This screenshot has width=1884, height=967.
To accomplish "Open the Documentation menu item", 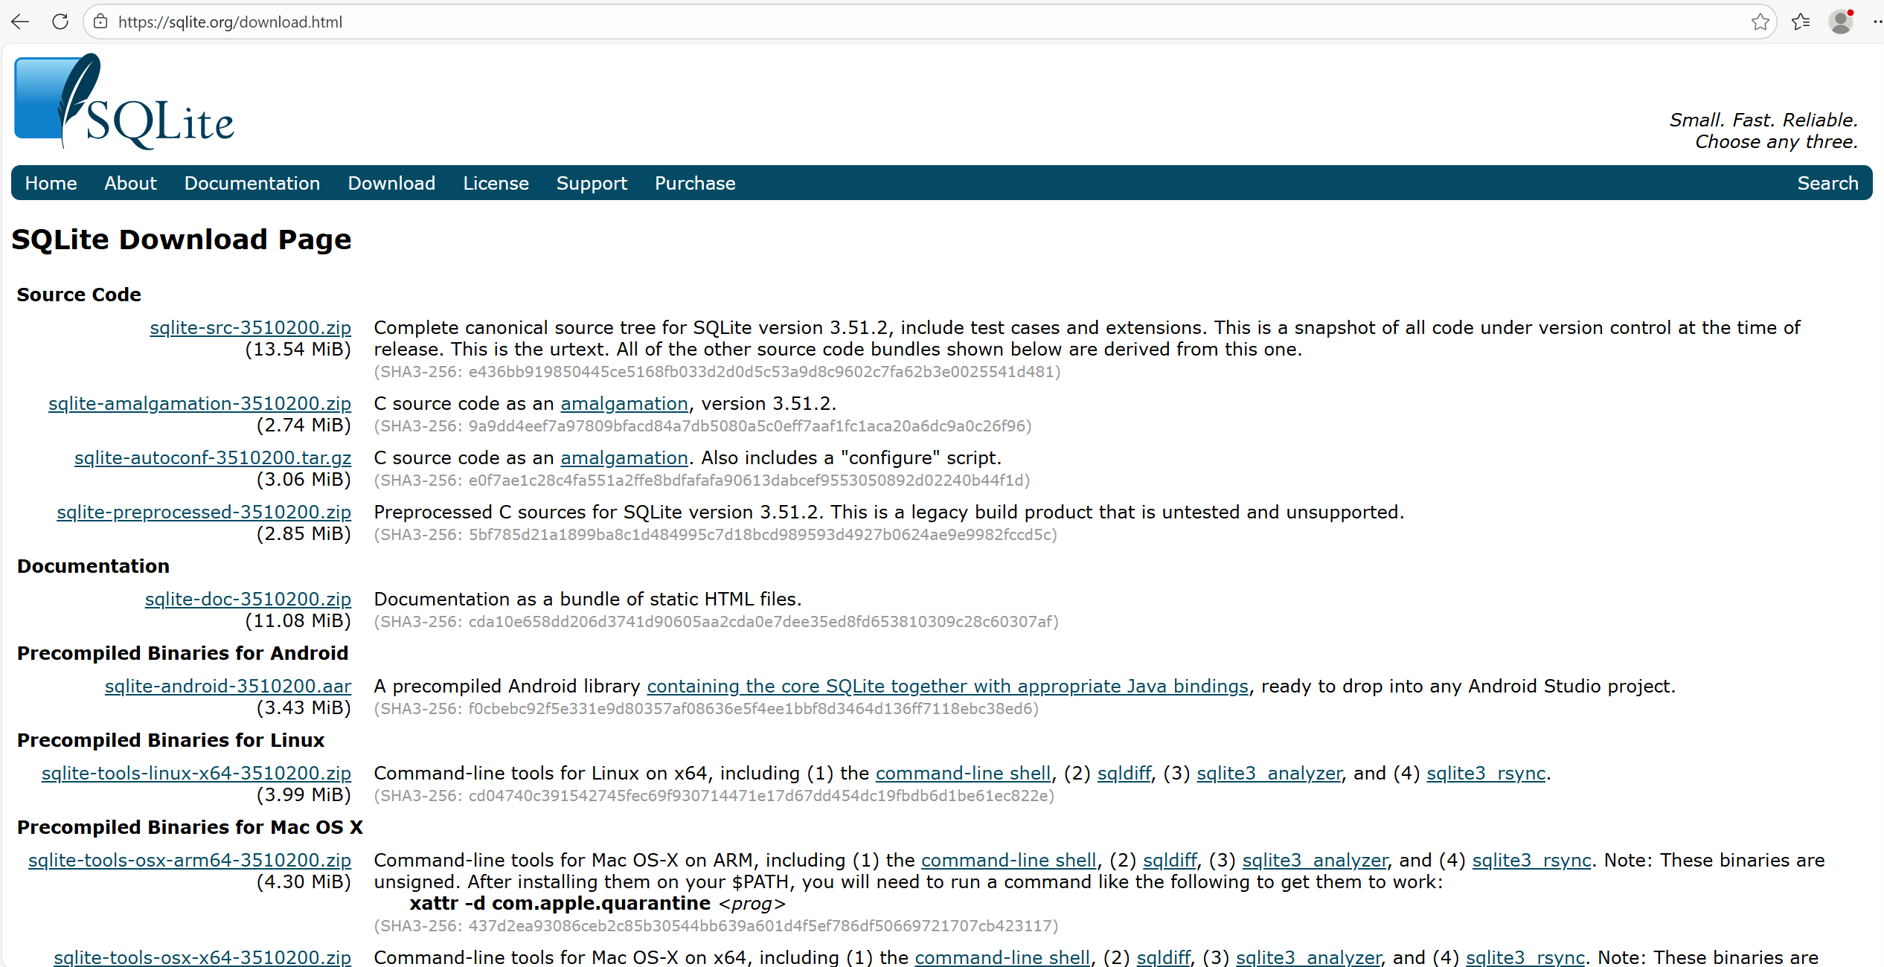I will tap(252, 183).
